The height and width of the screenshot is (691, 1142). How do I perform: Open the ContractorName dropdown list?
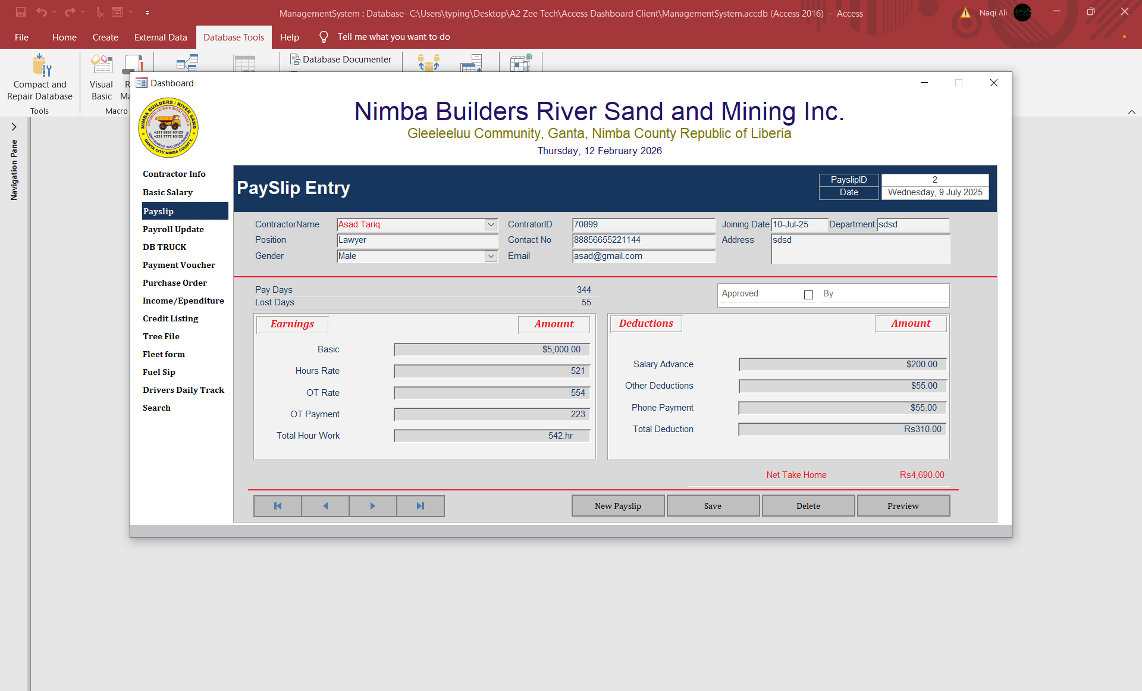point(491,224)
